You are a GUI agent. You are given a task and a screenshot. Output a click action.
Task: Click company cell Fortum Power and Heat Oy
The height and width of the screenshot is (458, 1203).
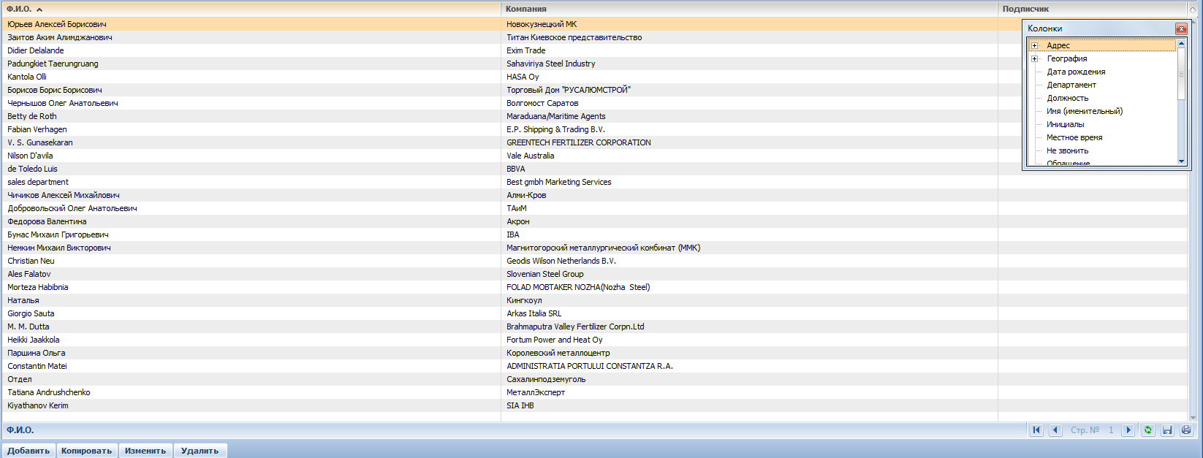tap(749, 340)
